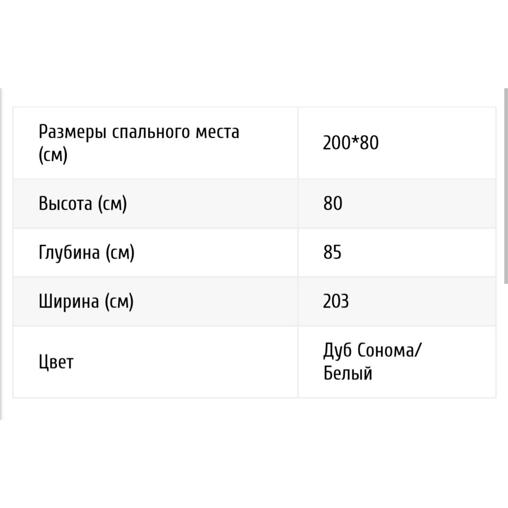Image resolution: width=508 pixels, height=508 pixels.
Task: Click the word 'места' in the first row
Action: [x=217, y=132]
